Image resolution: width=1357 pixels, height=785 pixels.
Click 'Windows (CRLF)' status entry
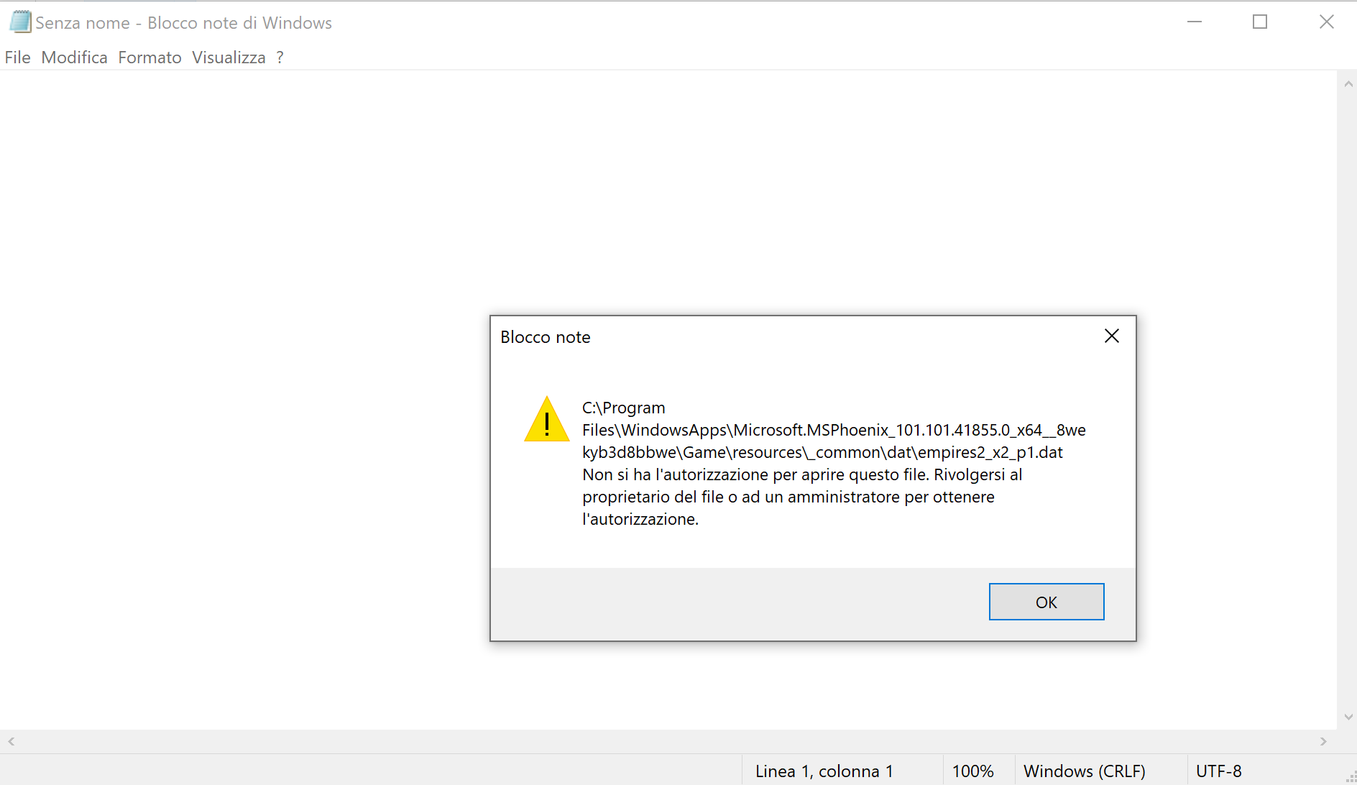(1084, 771)
